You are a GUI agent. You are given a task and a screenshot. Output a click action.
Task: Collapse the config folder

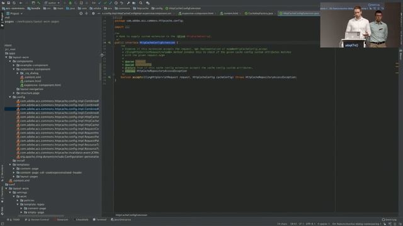click(10, 97)
